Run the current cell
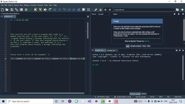Screen dimensions: 185x104 tap(36, 10)
